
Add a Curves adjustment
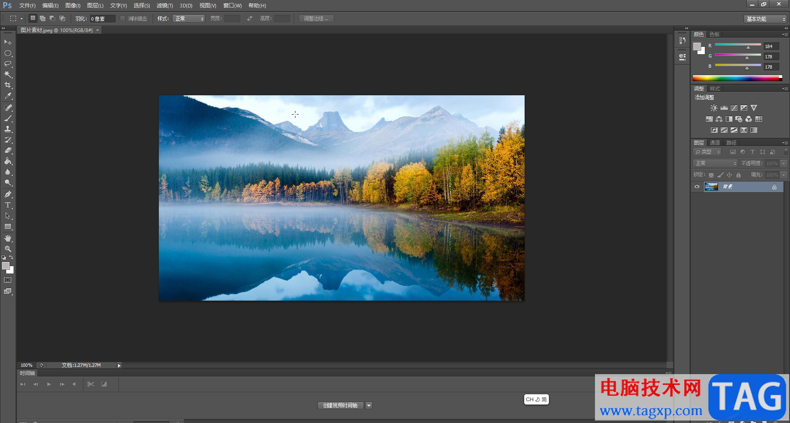click(734, 108)
